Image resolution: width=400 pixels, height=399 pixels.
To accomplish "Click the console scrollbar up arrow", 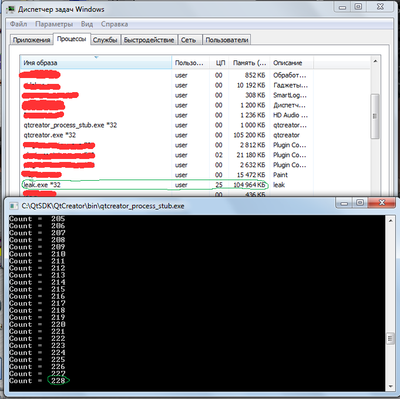I will (389, 220).
